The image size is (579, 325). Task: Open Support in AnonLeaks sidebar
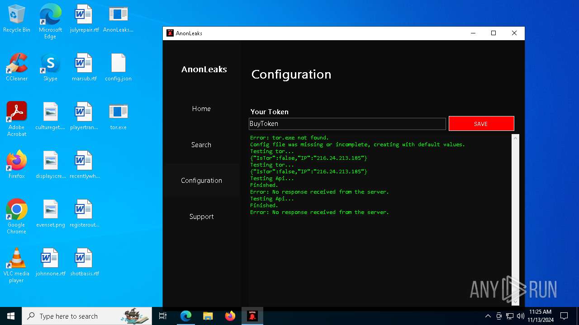(x=201, y=217)
